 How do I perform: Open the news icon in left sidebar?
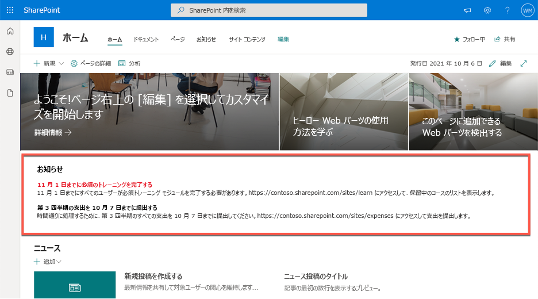point(10,72)
